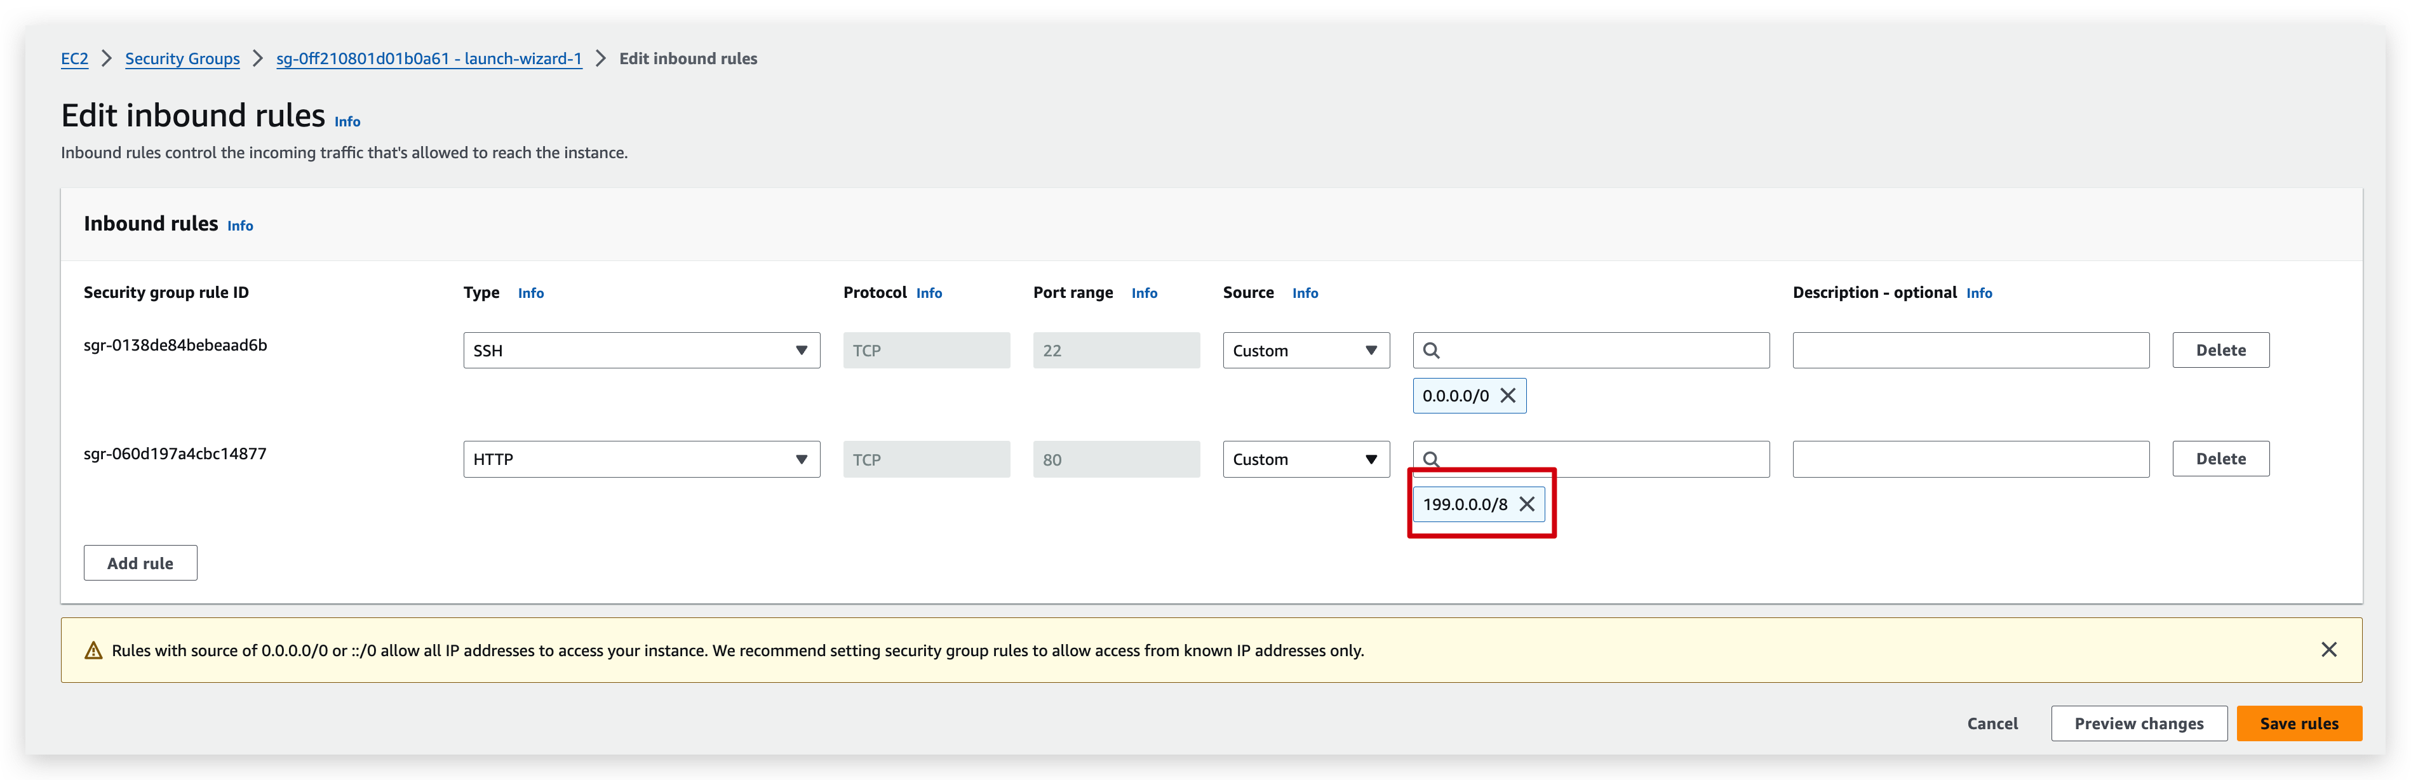Open the sg-0ff210801d01b0a61 security group link
Image resolution: width=2411 pixels, height=780 pixels.
[x=429, y=58]
